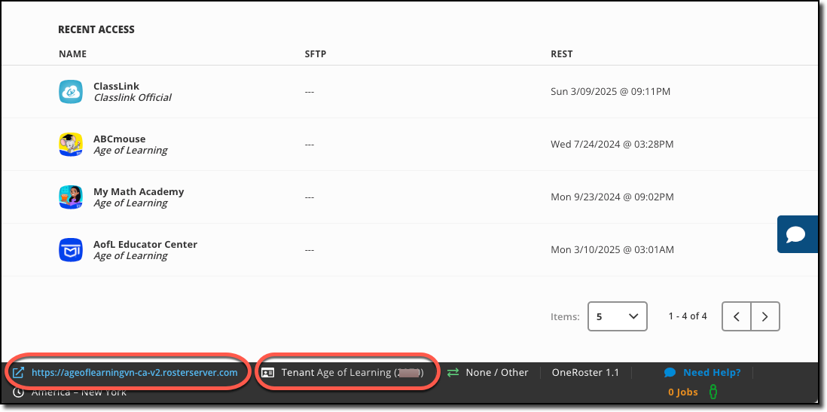Click the ABCmouse app icon
Image resolution: width=827 pixels, height=412 pixels.
(71, 145)
